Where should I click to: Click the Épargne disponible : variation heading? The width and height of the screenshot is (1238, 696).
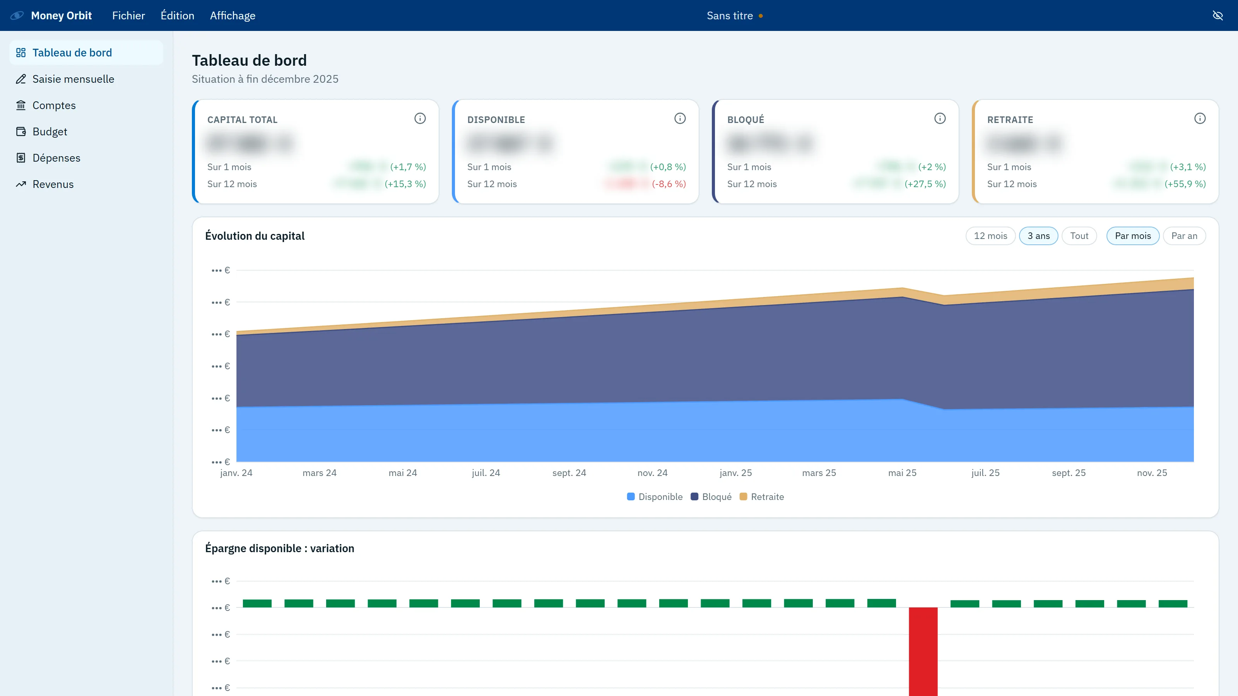pos(280,549)
